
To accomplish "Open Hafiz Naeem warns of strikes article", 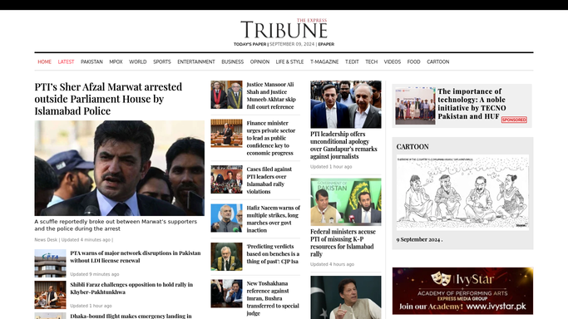I will (273, 218).
